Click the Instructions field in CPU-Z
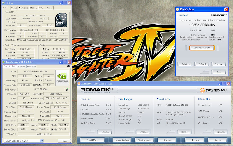Image resolution: width=233 pixels, height=146 pixels. [43, 40]
